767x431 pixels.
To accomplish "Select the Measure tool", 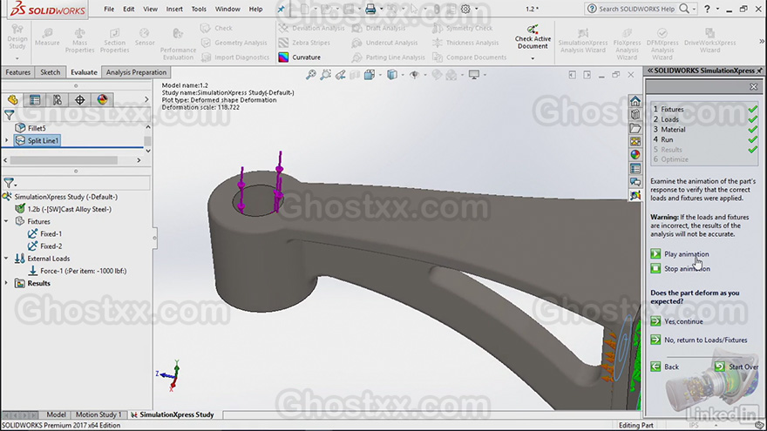I will click(47, 37).
